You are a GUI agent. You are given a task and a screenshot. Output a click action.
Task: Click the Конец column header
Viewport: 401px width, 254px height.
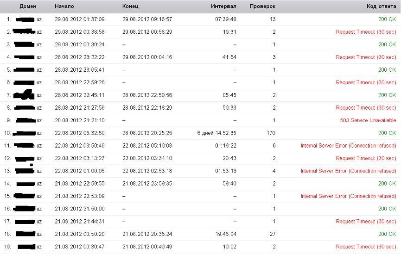130,6
